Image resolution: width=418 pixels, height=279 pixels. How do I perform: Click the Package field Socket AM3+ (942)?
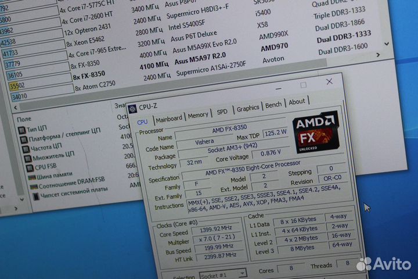[233, 149]
